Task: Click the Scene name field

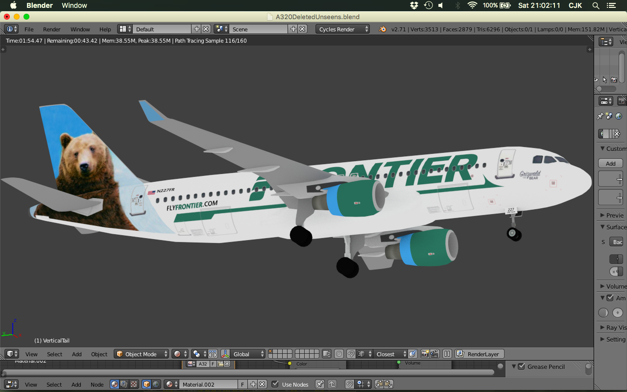Action: pos(258,29)
